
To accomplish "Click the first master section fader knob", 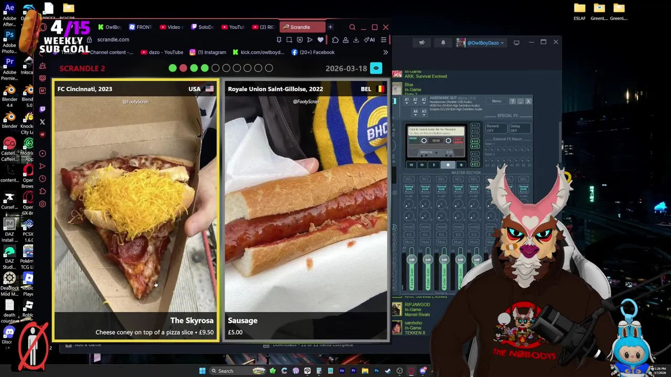I will [412, 260].
